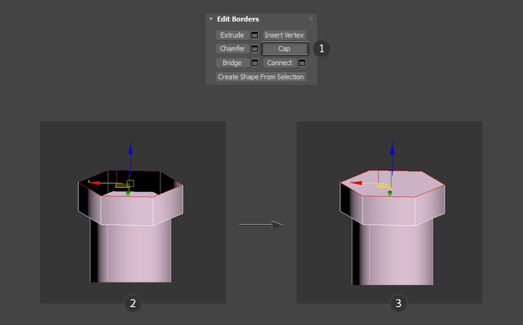Click the Insert Vertex button
The width and height of the screenshot is (523, 325).
click(284, 35)
